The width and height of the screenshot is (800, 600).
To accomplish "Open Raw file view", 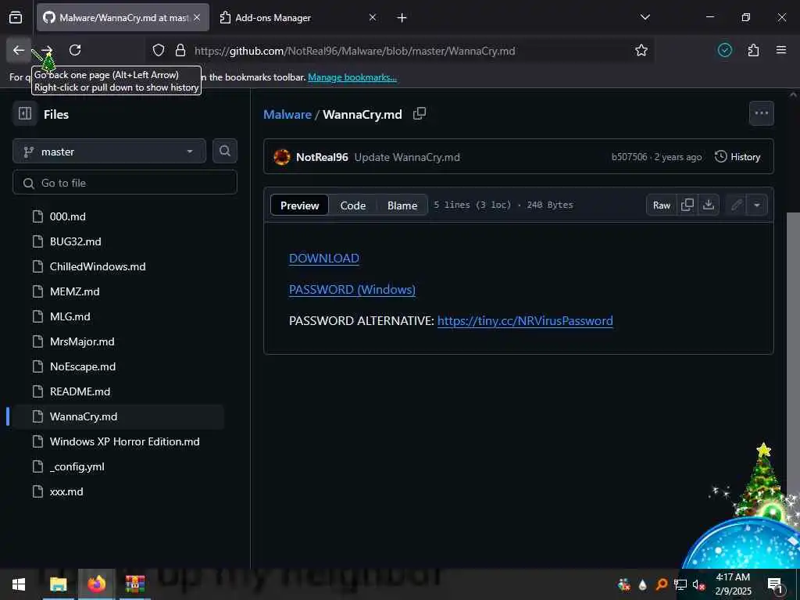I will [x=661, y=205].
